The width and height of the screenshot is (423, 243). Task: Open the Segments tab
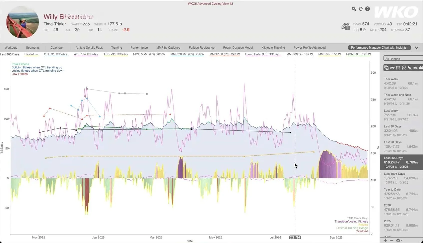[x=33, y=48]
